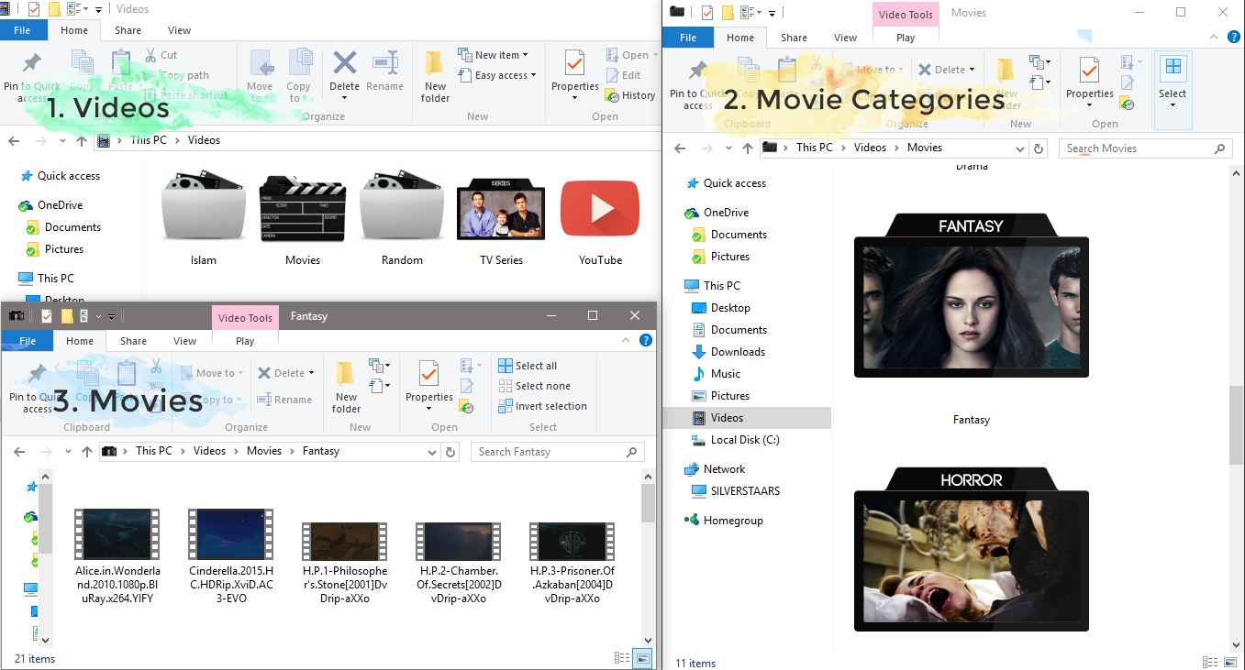This screenshot has height=670, width=1245.
Task: Click the Rename button in the Fantasy window ribbon
Action: (x=284, y=400)
